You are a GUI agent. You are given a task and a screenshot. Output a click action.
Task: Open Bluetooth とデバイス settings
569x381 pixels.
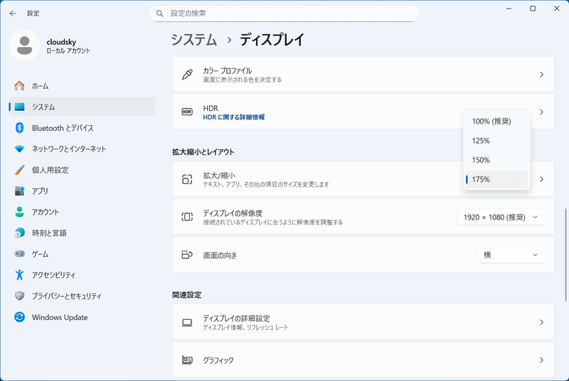pyautogui.click(x=82, y=128)
